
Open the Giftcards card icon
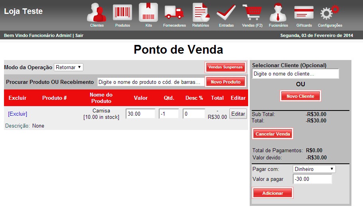pyautogui.click(x=304, y=13)
